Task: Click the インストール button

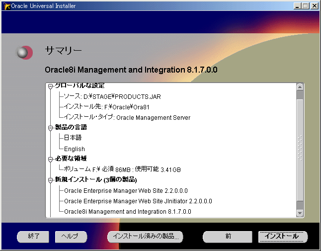Action: [x=283, y=237]
